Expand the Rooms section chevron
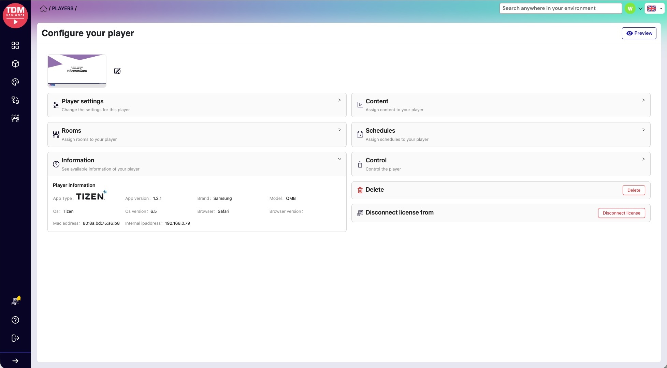This screenshot has height=368, width=667. tap(339, 130)
